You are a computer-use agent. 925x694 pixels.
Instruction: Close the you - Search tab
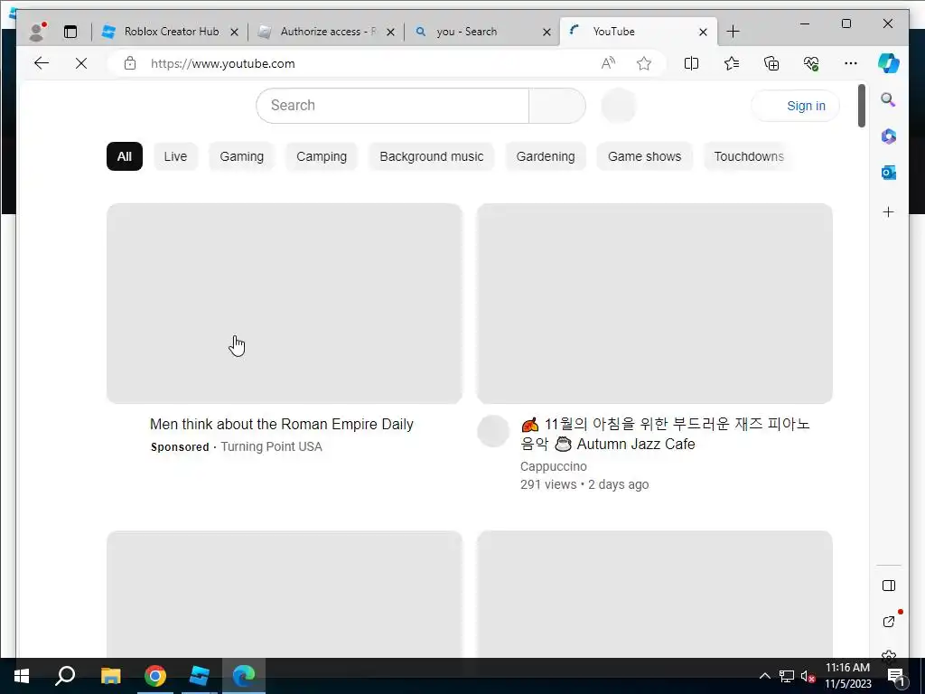[547, 32]
